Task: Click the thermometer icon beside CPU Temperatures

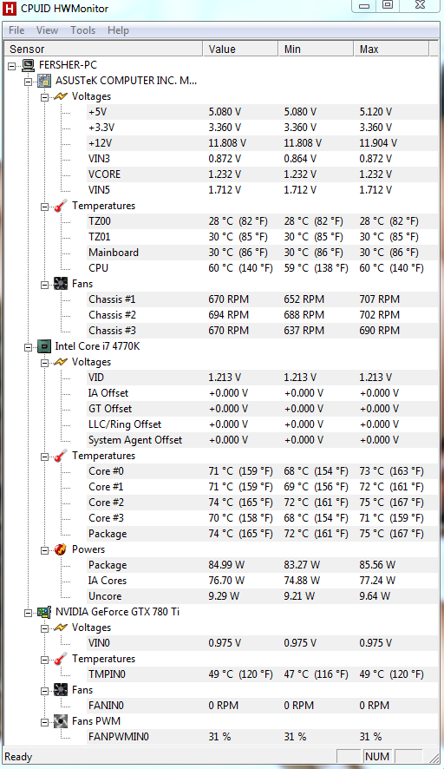Action: point(61,456)
